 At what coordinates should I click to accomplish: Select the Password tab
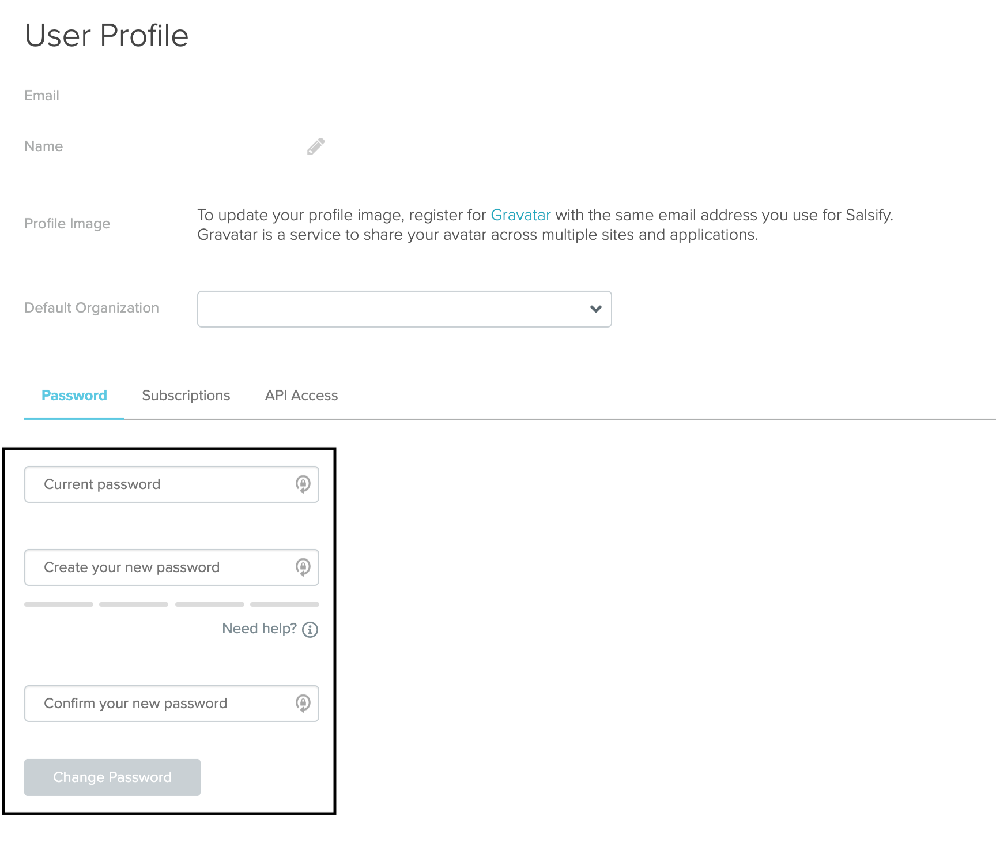74,396
